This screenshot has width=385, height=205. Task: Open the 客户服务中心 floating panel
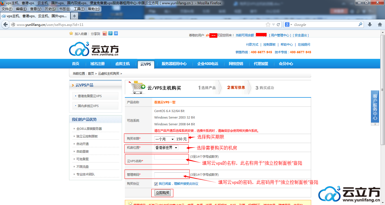[x=375, y=106]
